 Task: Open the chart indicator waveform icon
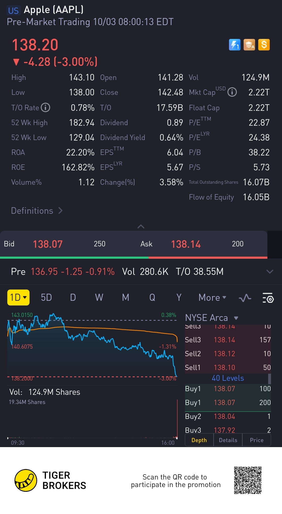[x=245, y=298]
